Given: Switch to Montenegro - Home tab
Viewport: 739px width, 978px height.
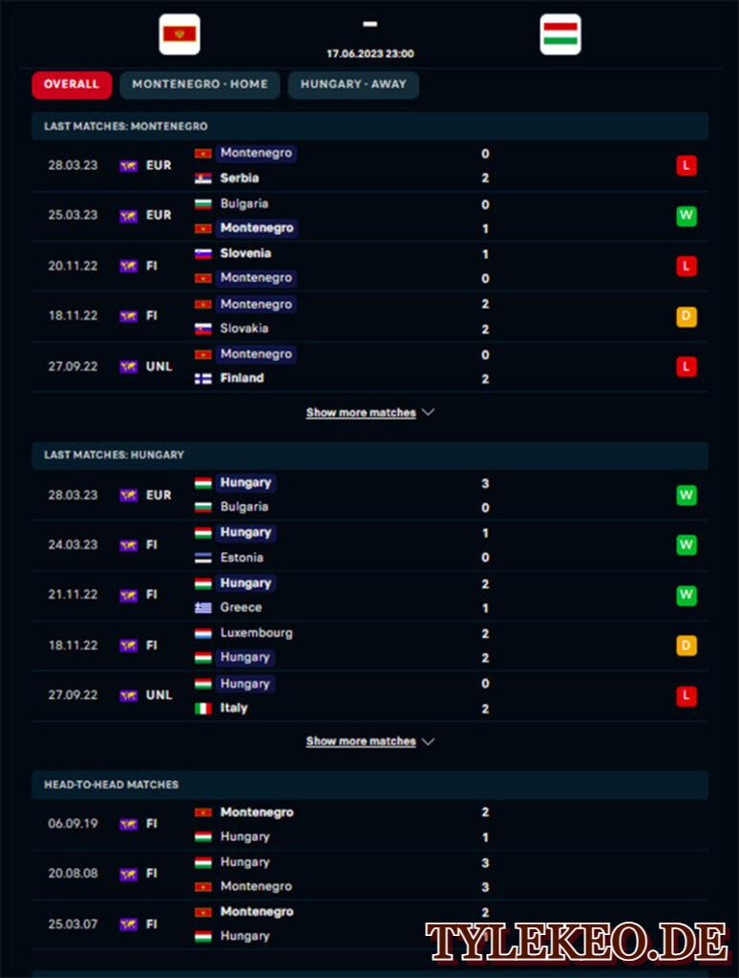Looking at the screenshot, I should tap(200, 84).
